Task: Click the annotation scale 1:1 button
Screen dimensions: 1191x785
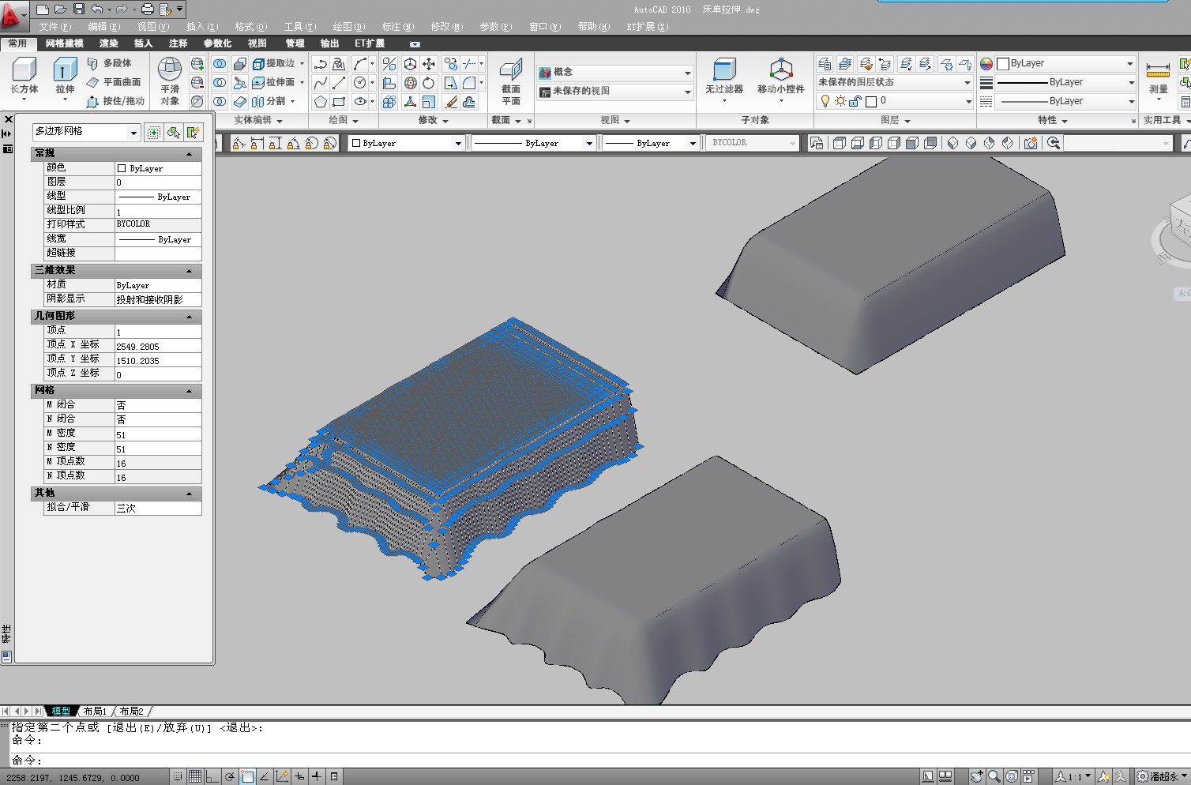Action: (x=1074, y=777)
